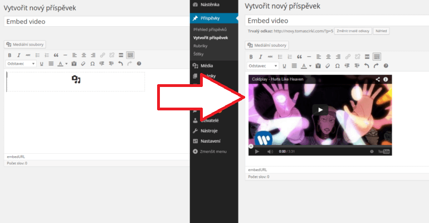Viewport: 429px width, 223px height.
Task: Insert blockquote in the left editor
Action: (56, 55)
